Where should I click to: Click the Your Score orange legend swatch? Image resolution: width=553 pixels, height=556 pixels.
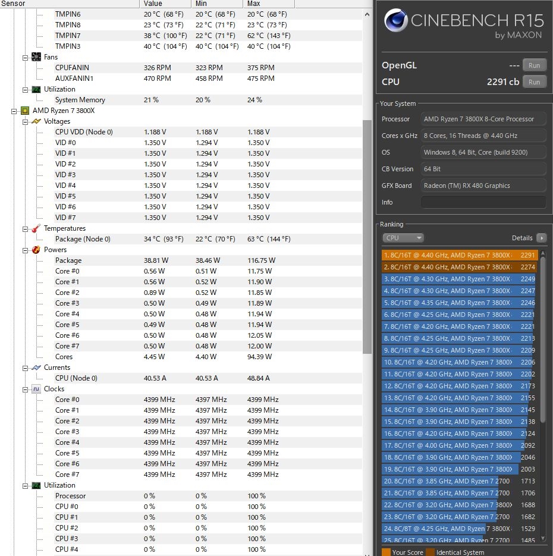(386, 552)
